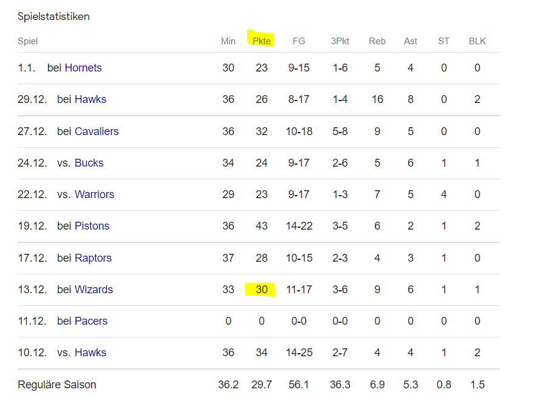Open the Warriors team link
Image resolution: width=554 pixels, height=415 pixels.
click(94, 194)
